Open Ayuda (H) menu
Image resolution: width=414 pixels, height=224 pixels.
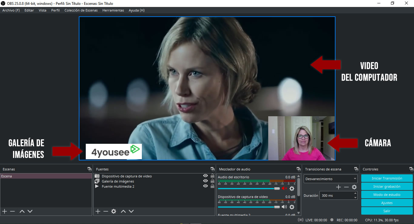[137, 10]
